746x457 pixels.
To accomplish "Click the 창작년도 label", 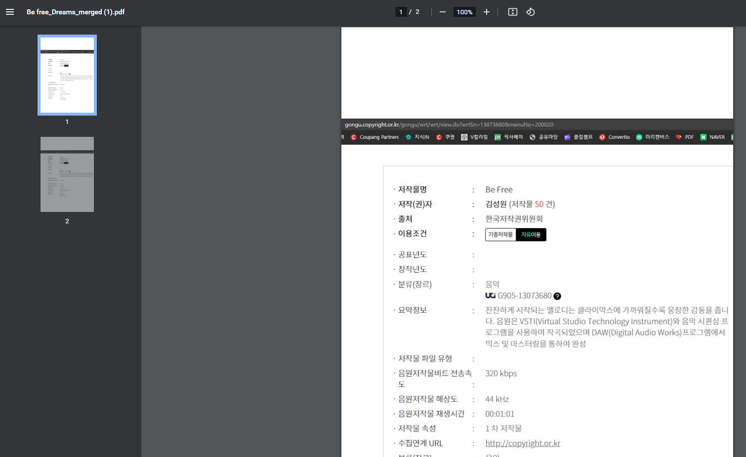I will 413,269.
